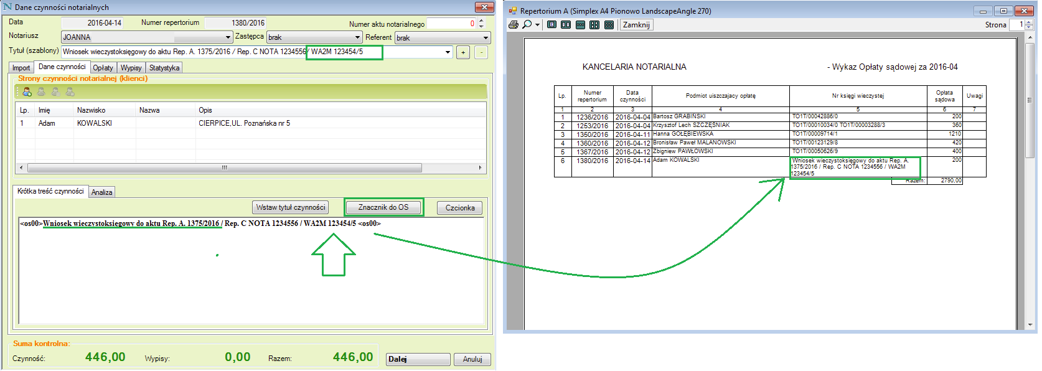Open the zoom level dropdown arrow in preview
The height and width of the screenshot is (371, 1042).
[537, 26]
